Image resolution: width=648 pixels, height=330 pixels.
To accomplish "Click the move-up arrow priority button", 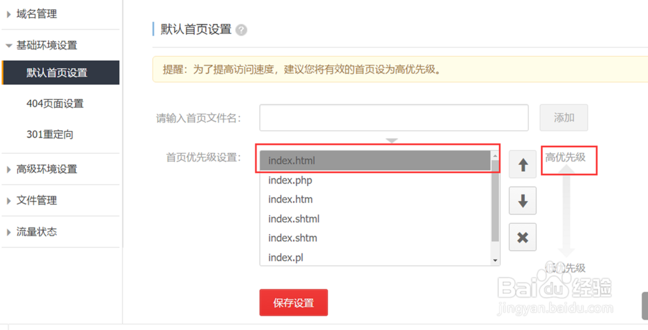I will click(522, 165).
